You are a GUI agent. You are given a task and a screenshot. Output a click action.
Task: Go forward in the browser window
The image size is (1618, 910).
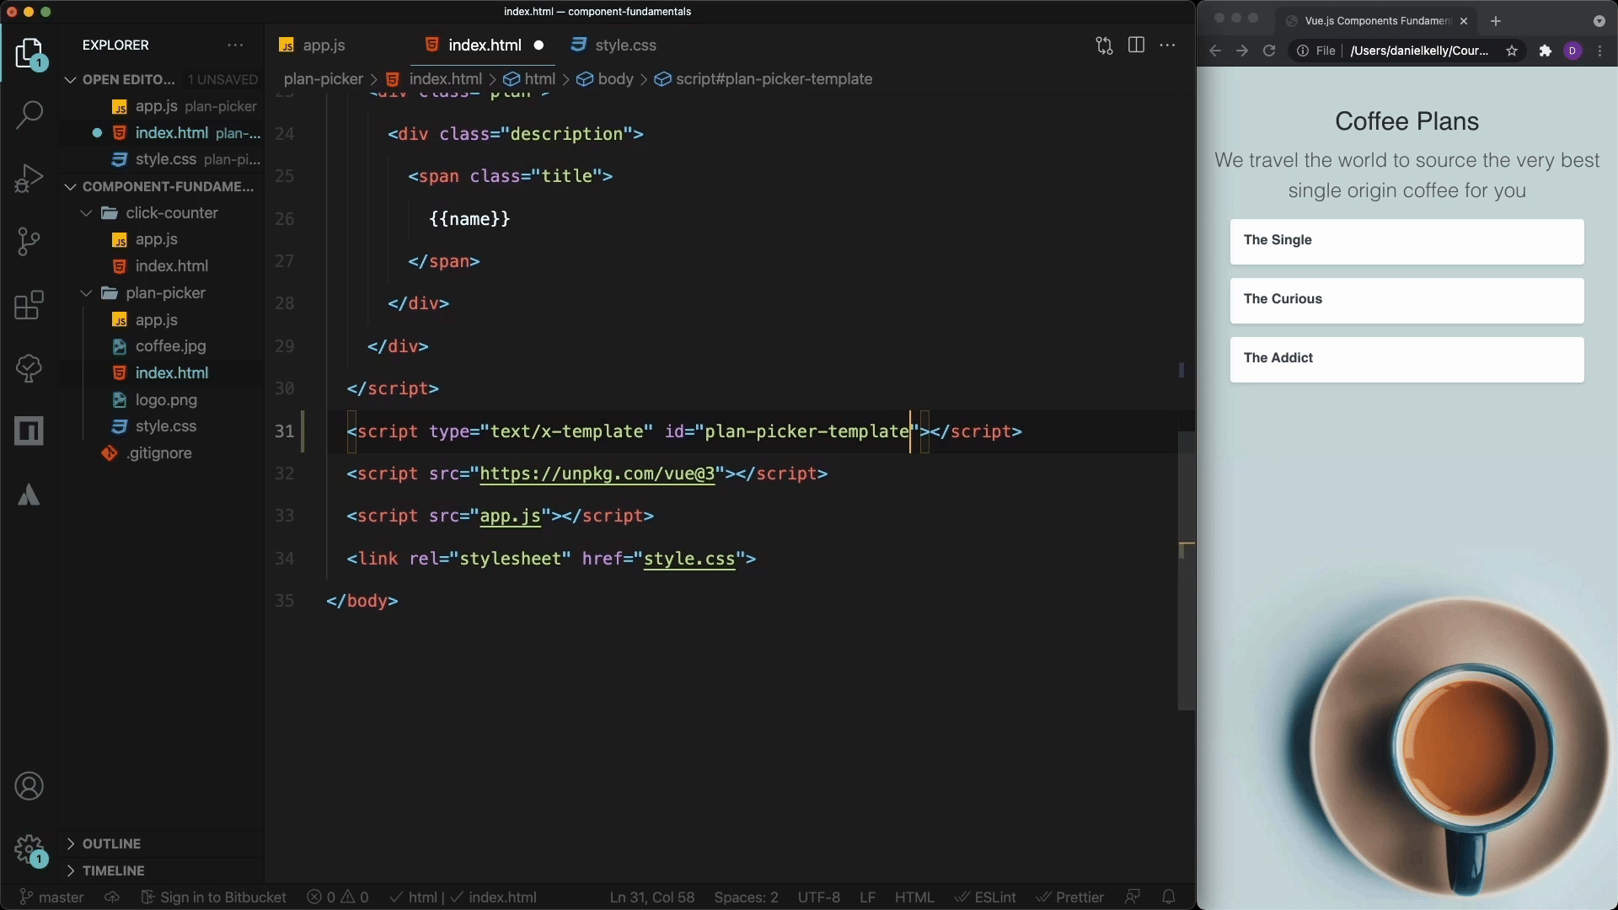pyautogui.click(x=1242, y=51)
